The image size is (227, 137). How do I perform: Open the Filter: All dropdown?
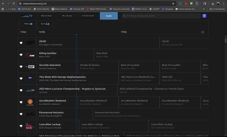pyautogui.click(x=28, y=24)
